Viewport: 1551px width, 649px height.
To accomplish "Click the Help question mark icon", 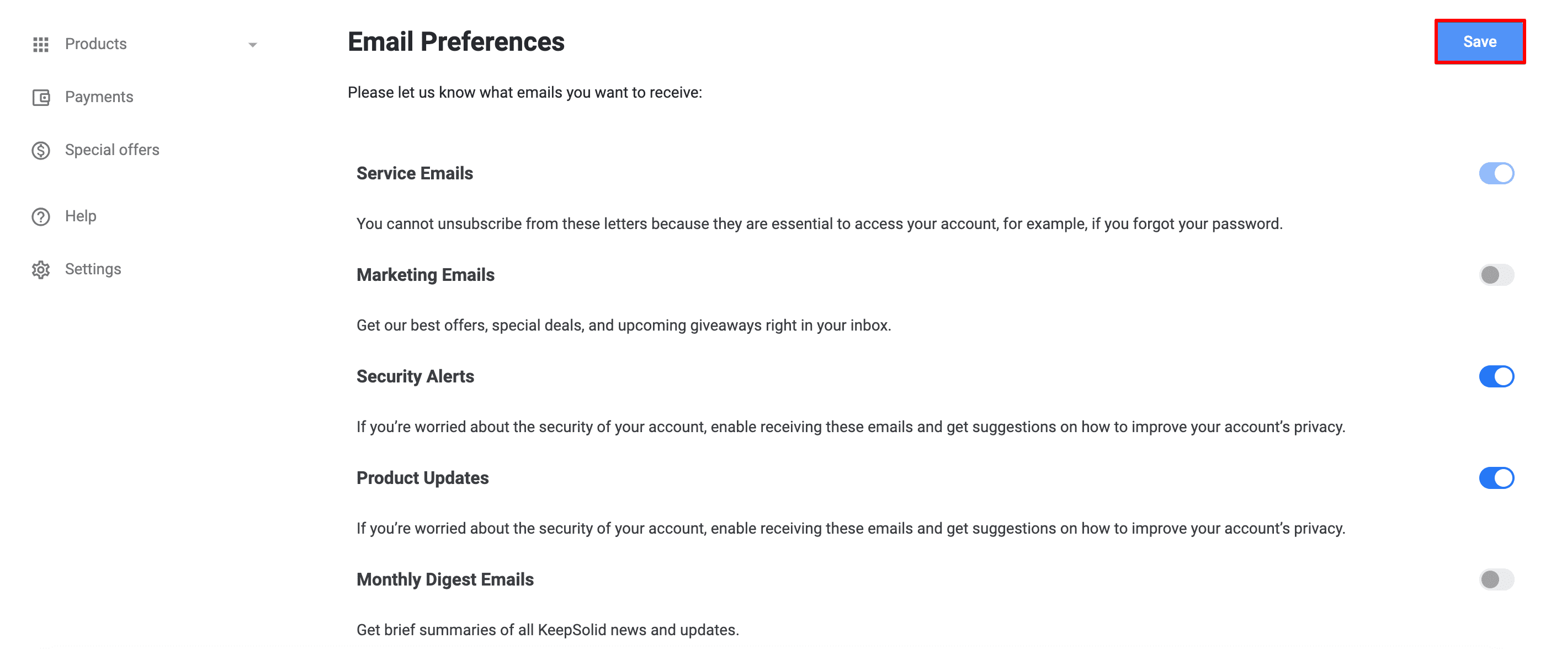I will [x=40, y=216].
